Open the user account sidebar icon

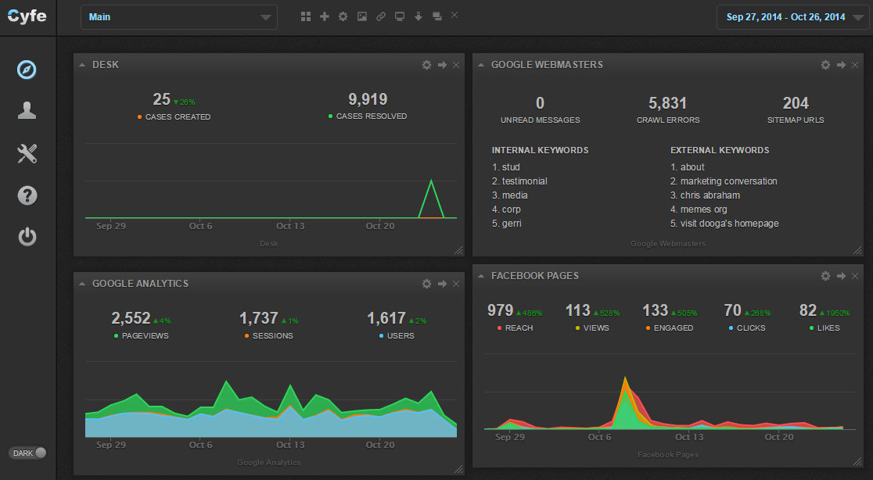point(27,112)
